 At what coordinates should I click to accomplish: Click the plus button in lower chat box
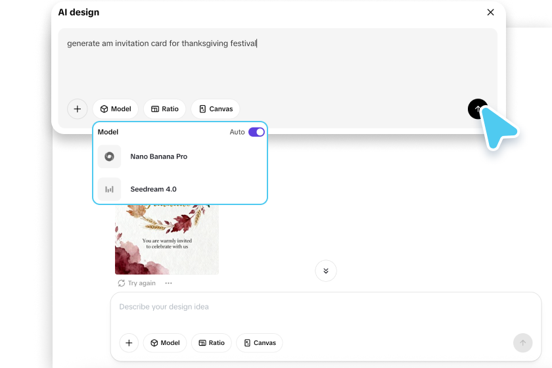[x=129, y=343]
